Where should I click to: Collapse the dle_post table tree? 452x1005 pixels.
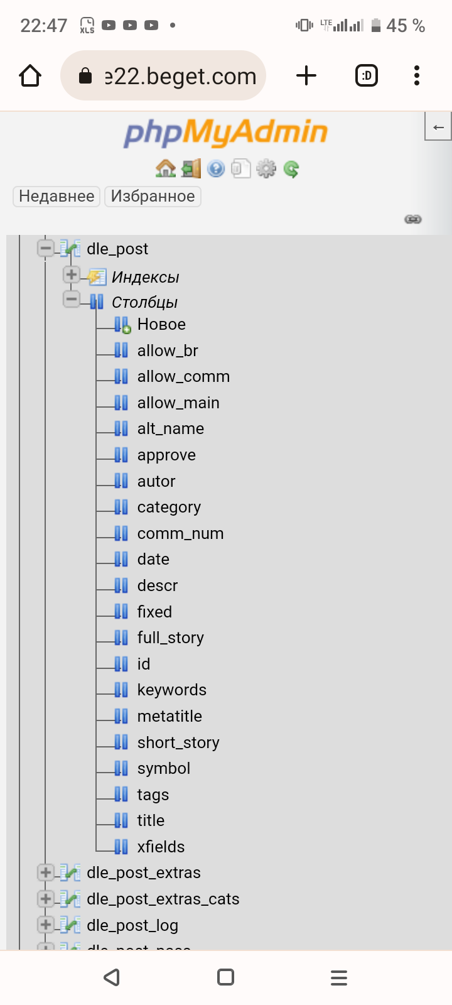coord(45,248)
